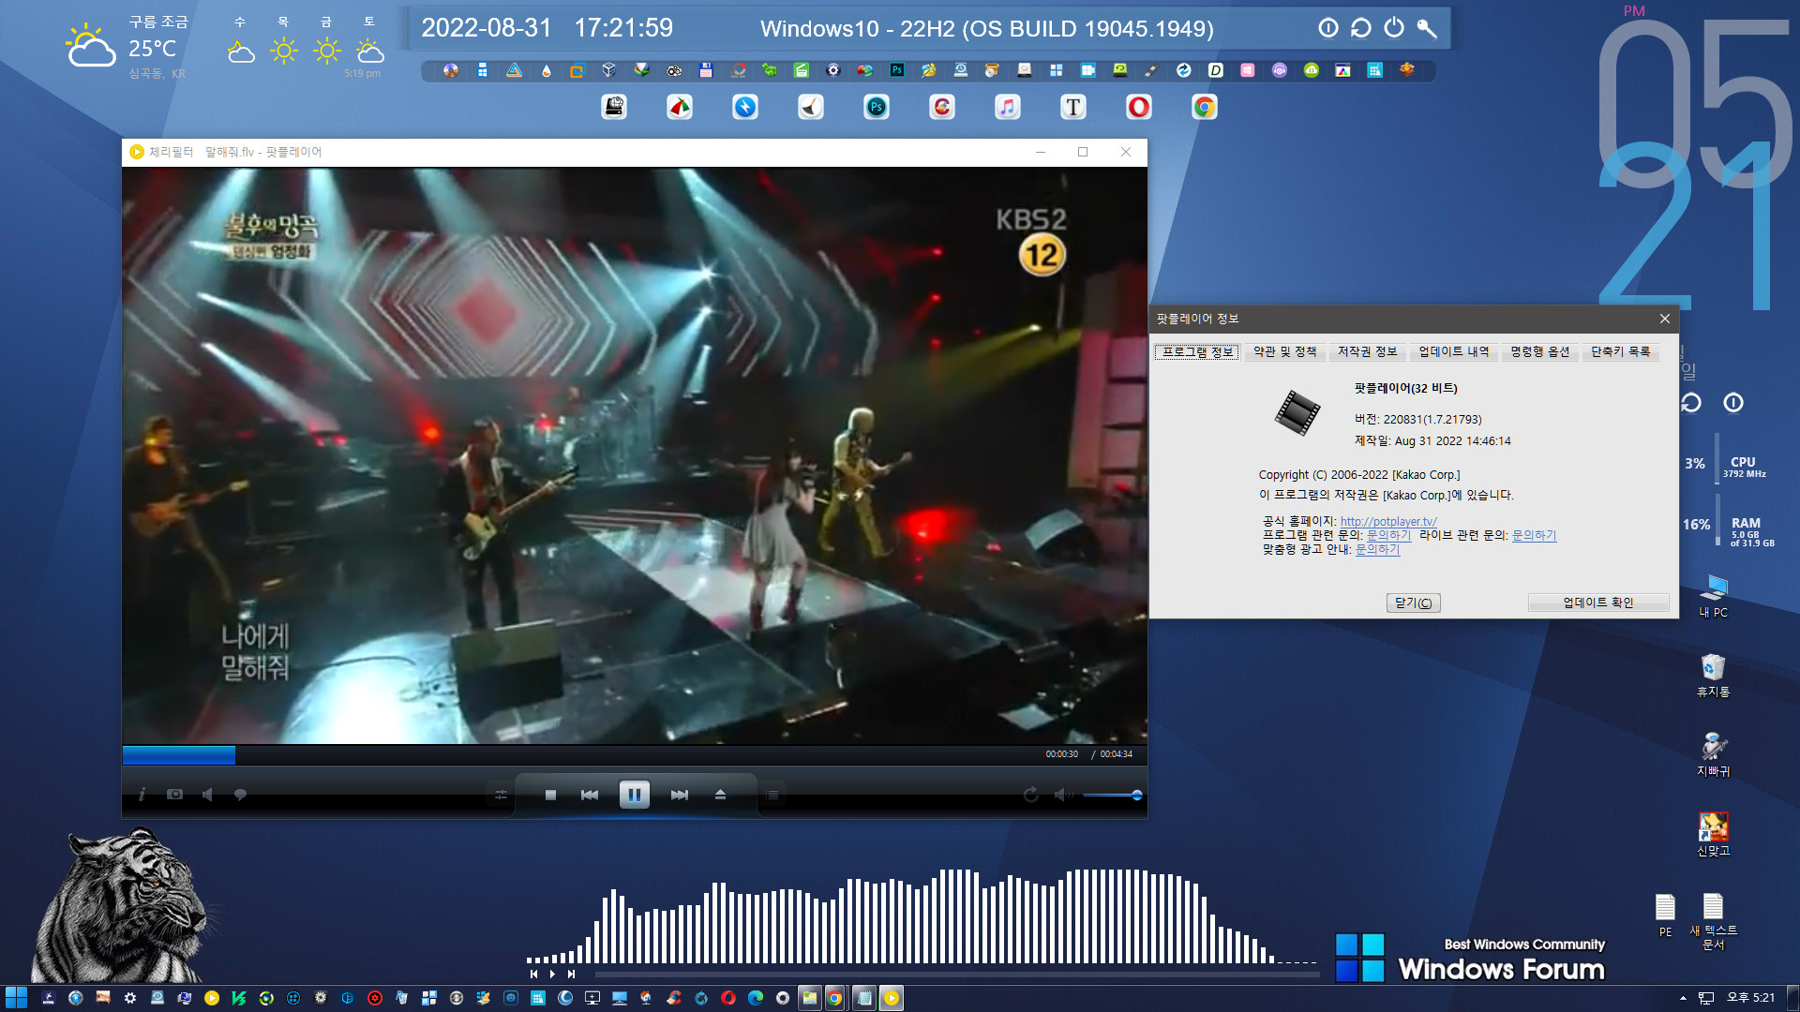The image size is (1800, 1012).
Task: Click the taskbar clock 오후 5:21
Action: click(x=1751, y=998)
